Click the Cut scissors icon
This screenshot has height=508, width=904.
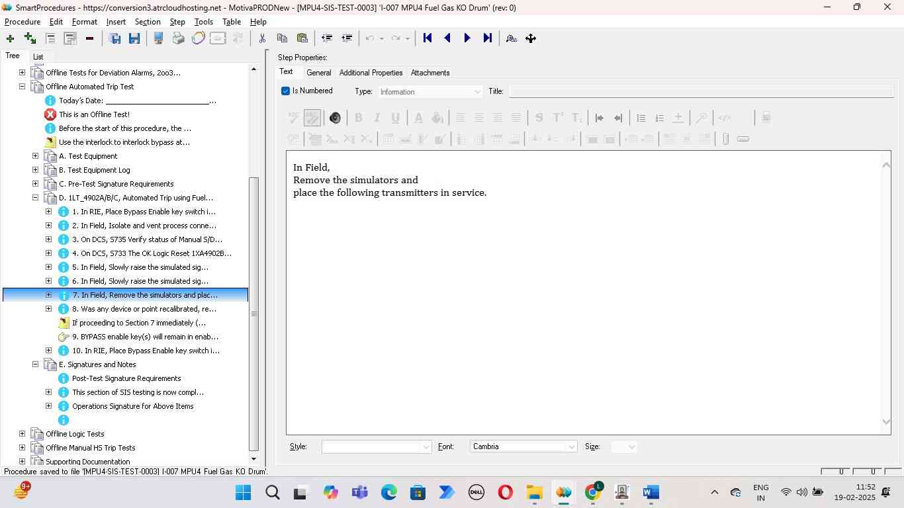click(x=262, y=38)
